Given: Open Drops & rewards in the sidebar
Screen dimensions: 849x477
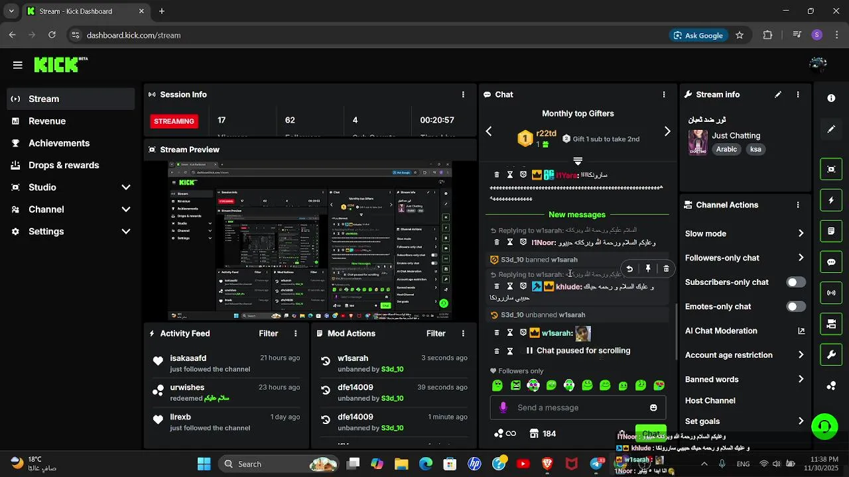Looking at the screenshot, I should 70,165.
